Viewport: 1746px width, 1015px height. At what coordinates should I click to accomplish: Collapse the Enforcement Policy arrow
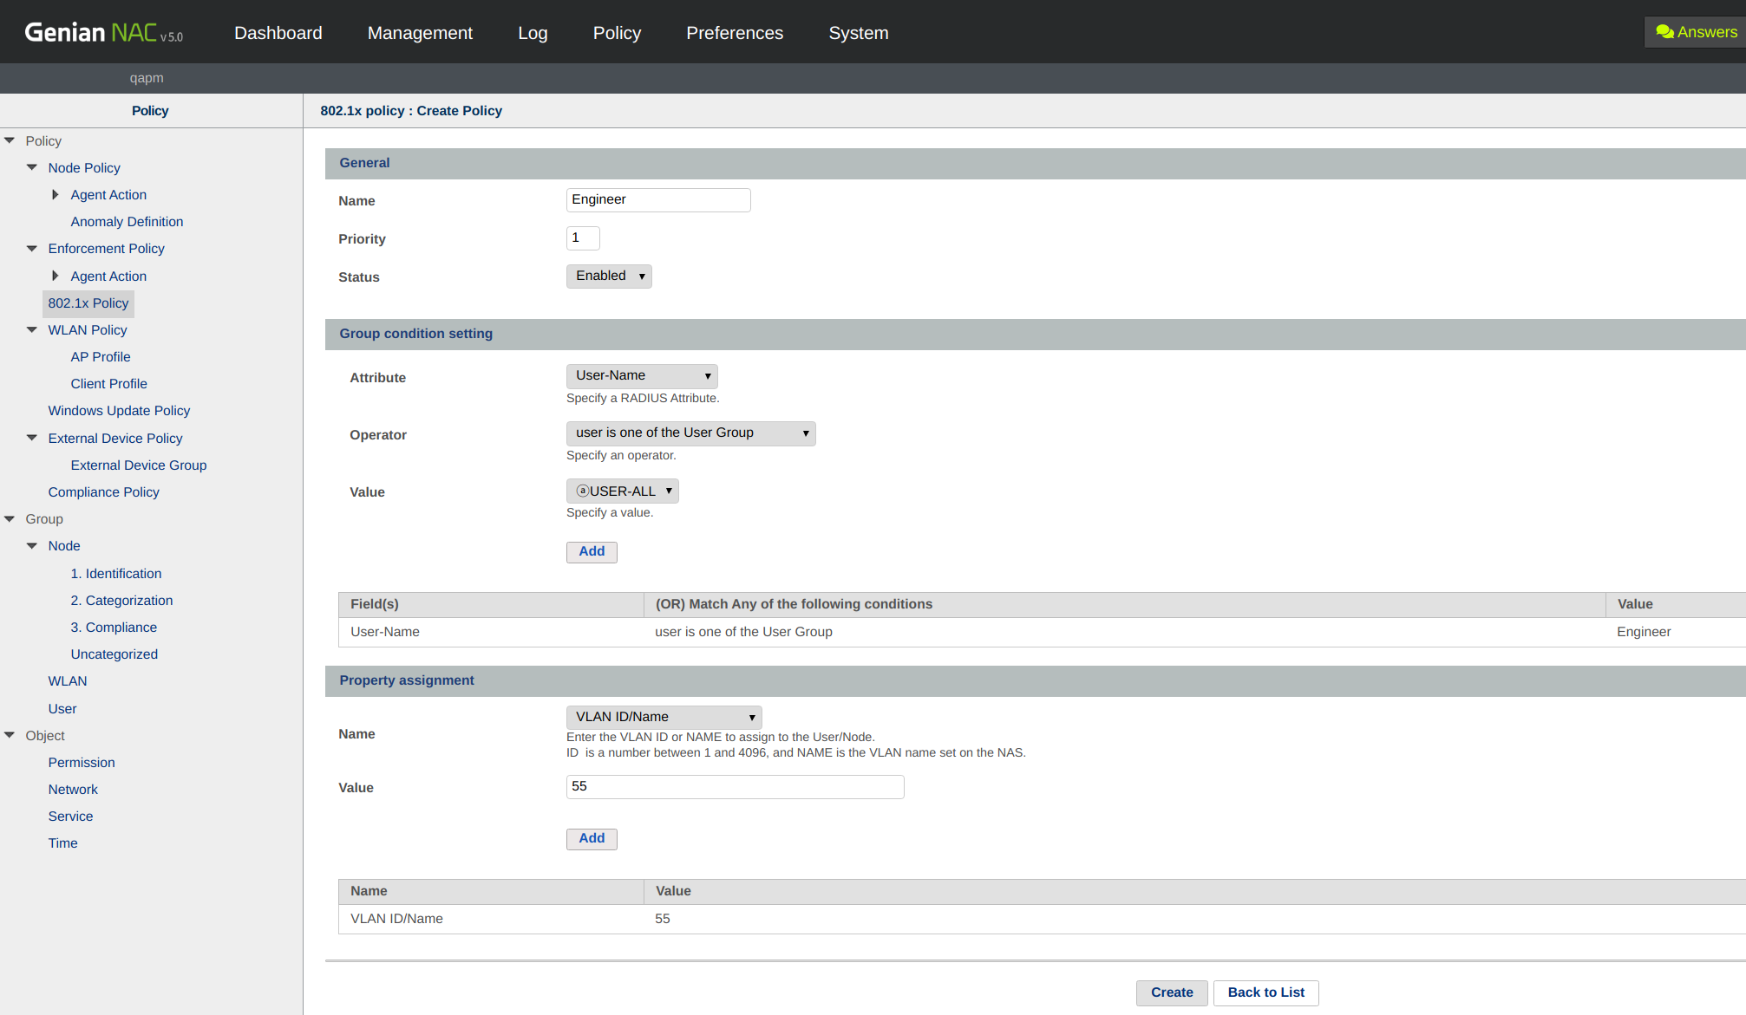point(32,248)
